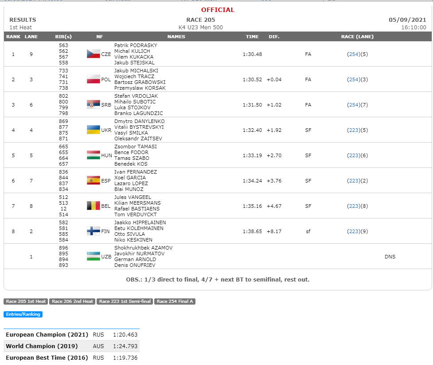Image resolution: width=433 pixels, height=365 pixels.
Task: Click the K4 U23 Men 500 subtitle
Action: tap(200, 28)
